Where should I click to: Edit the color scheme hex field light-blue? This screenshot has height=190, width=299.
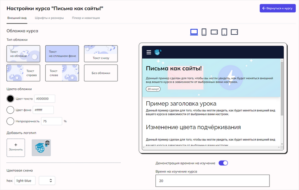[x=25, y=181]
